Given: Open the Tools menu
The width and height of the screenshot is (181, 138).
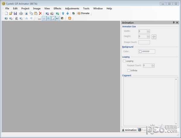Looking at the screenshot, I should pos(86,8).
